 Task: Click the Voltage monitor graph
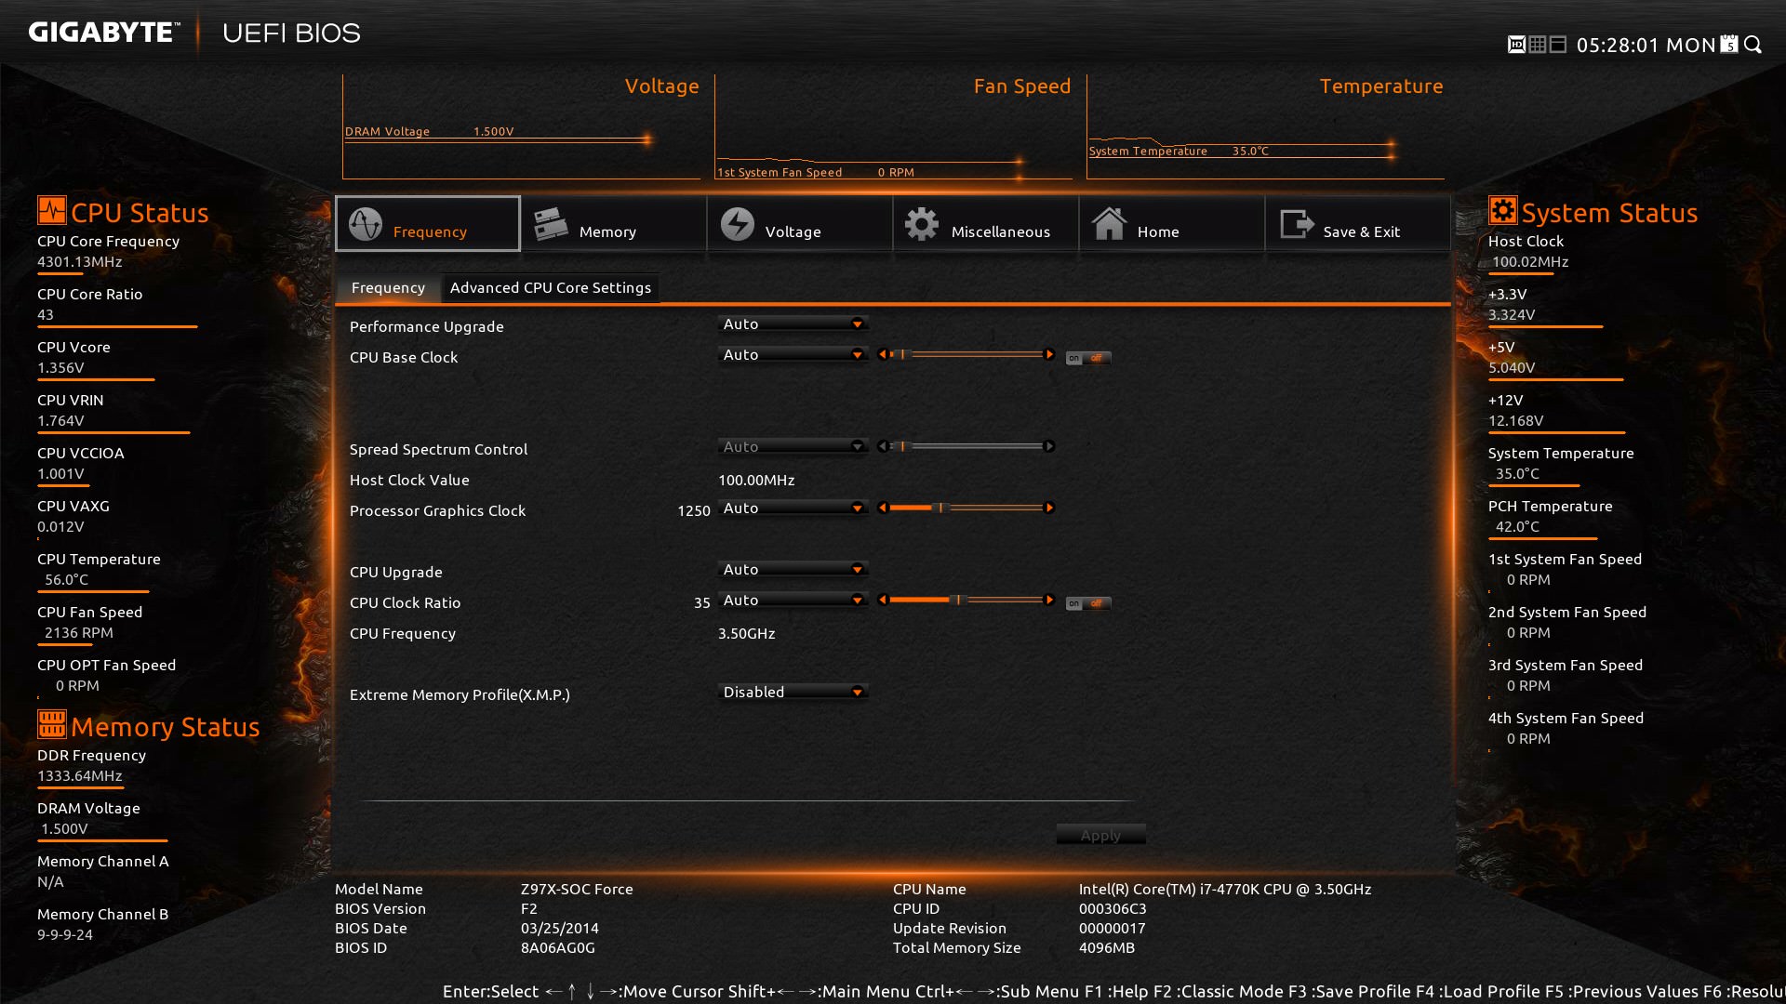click(521, 127)
